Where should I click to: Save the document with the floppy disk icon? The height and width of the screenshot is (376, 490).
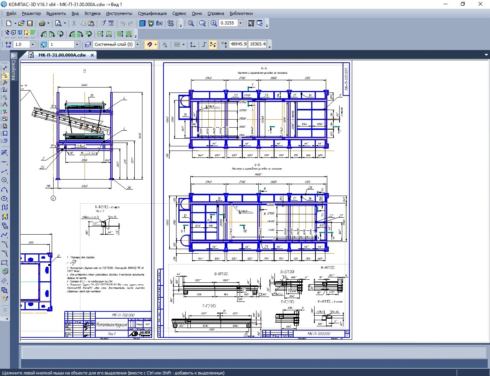[x=29, y=23]
